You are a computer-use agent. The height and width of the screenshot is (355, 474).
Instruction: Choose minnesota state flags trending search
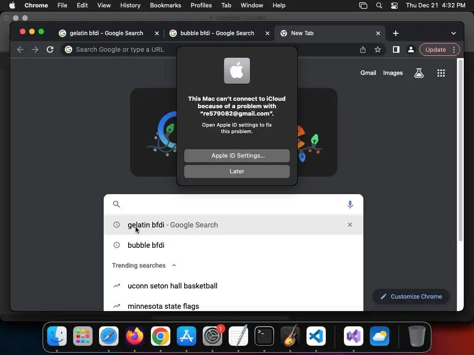click(x=233, y=306)
